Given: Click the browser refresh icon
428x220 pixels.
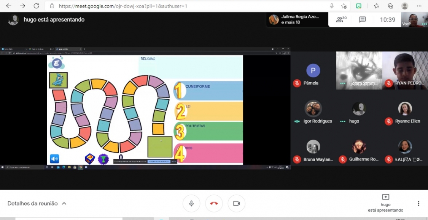Looking at the screenshot, I should pyautogui.click(x=36, y=6).
